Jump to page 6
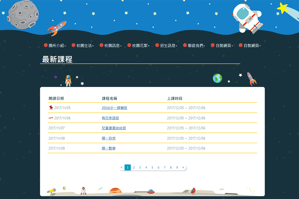 [x=159, y=167]
